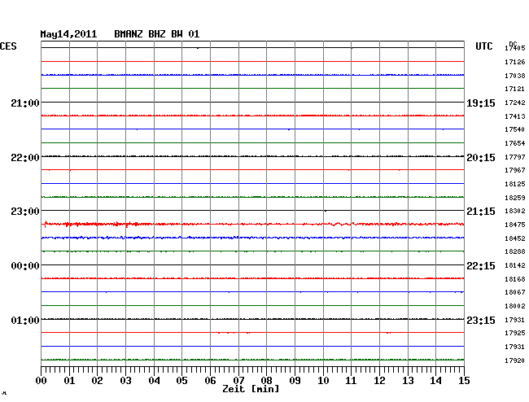
Task: Select the DC offset value 17242
Action: 515,103
